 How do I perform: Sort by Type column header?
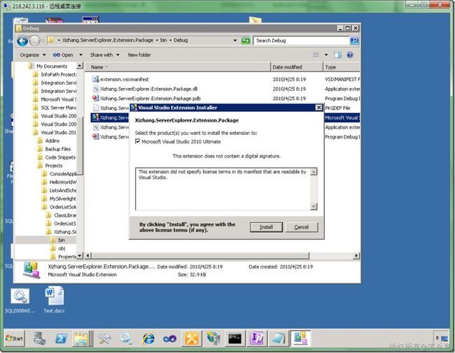342,67
